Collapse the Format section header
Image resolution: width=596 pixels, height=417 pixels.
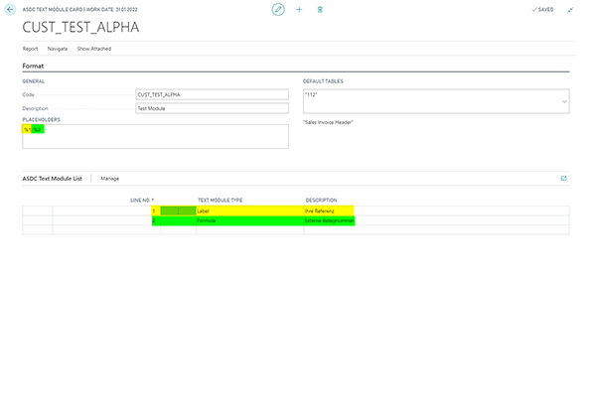(x=34, y=66)
